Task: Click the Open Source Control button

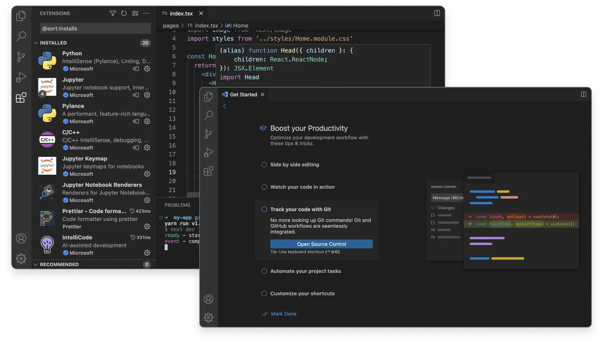Action: (x=321, y=243)
